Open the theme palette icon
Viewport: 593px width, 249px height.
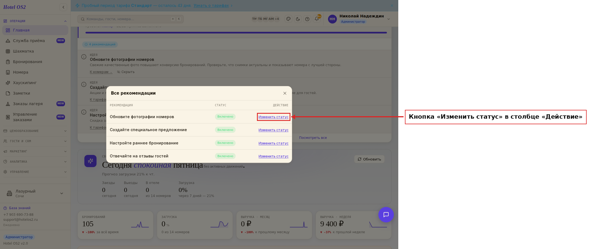pos(288,19)
